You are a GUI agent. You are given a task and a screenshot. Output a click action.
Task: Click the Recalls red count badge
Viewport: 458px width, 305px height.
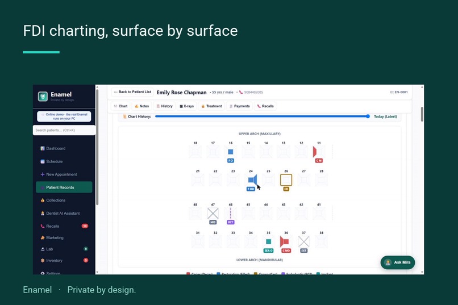85,226
